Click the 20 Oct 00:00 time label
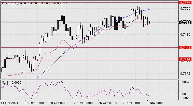Viewport: 193px width, 106px height. coord(59,103)
